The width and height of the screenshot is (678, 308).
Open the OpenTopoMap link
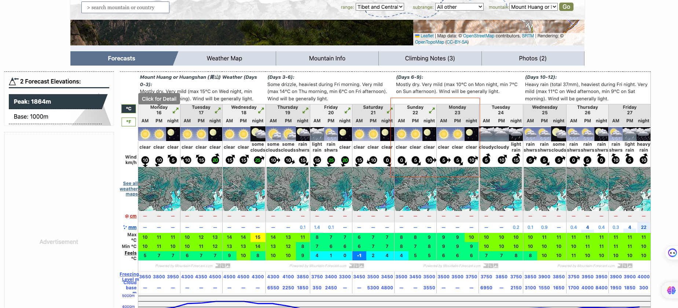(x=429, y=42)
